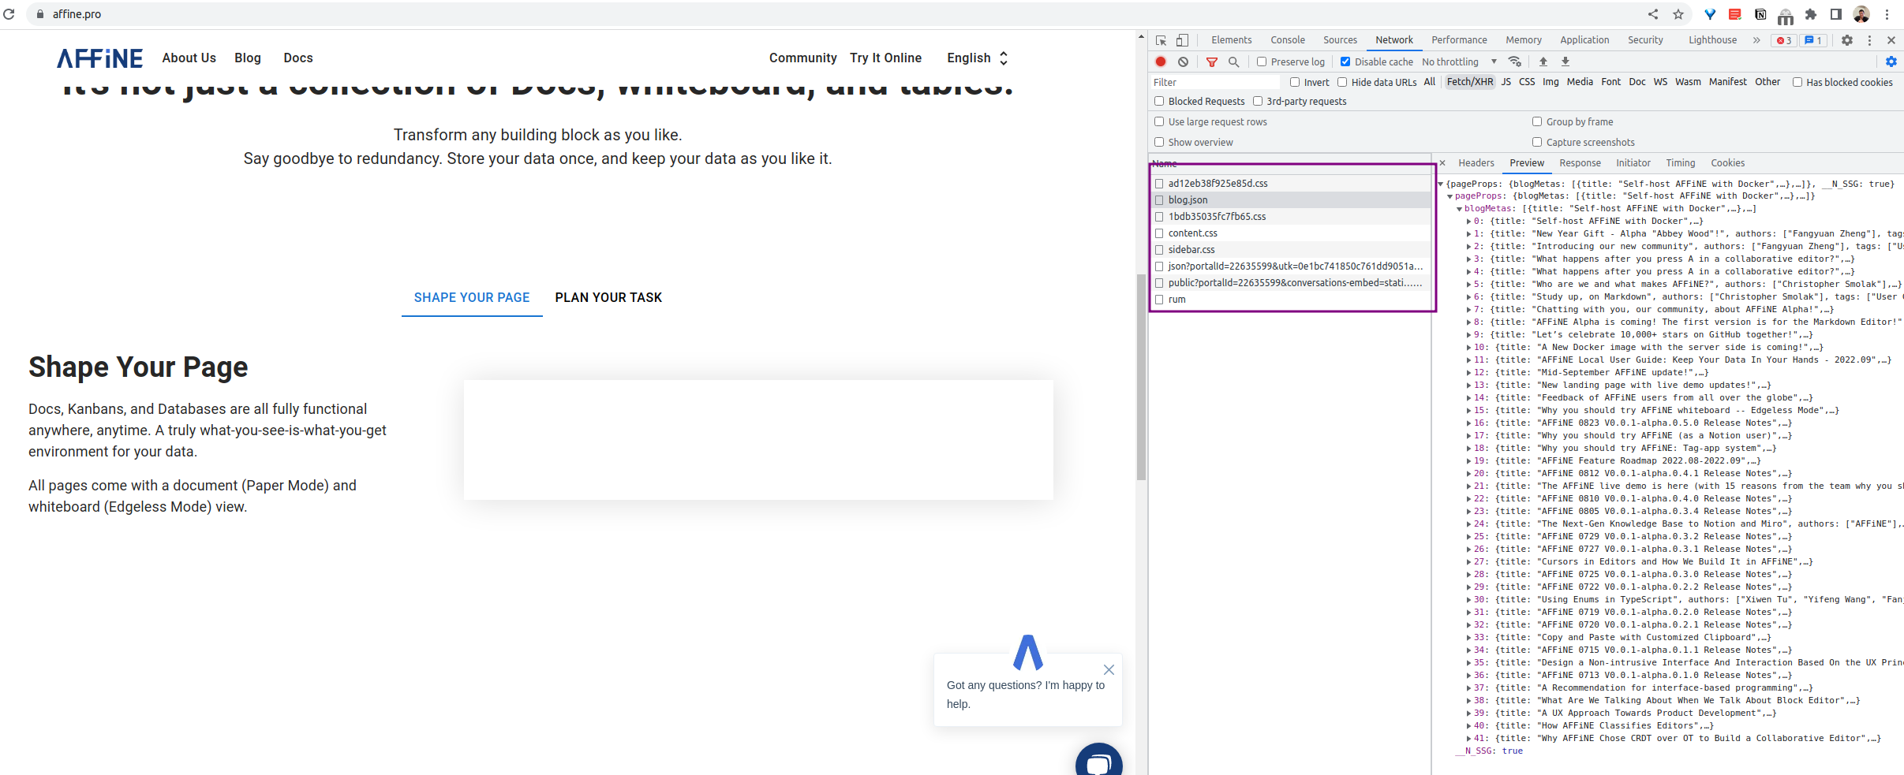
Task: Click the red errors count badge
Action: (1784, 40)
